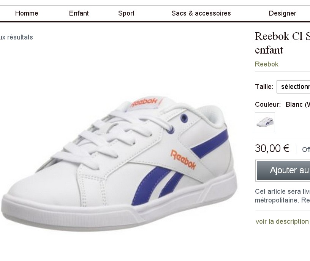
Task: Click the 30,00 € price
Action: [272, 149]
